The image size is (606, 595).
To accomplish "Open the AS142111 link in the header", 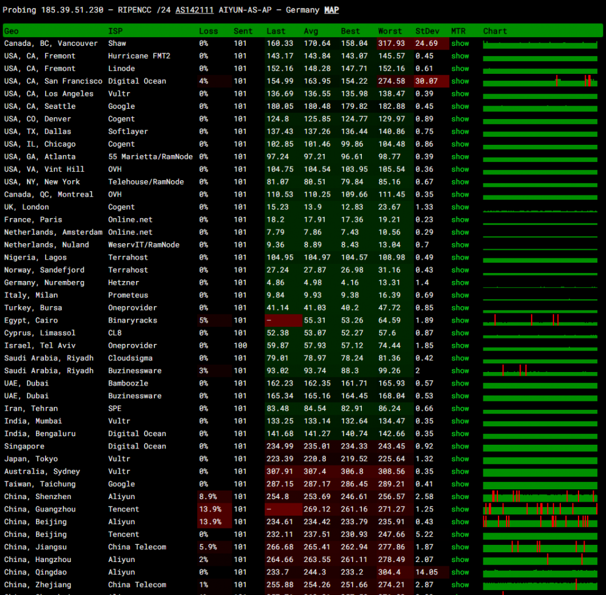I will coord(195,10).
